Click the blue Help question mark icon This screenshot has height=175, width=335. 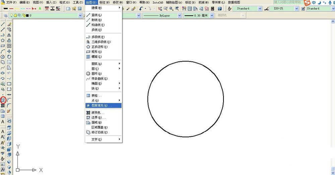tap(220, 9)
